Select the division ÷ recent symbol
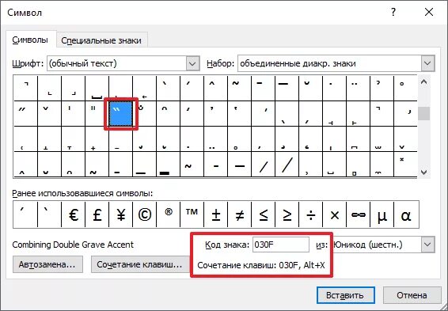Screen dimensions: 448x311 (310, 214)
